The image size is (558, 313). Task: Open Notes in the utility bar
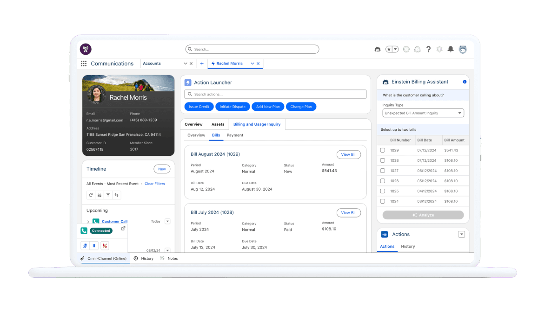tap(169, 258)
